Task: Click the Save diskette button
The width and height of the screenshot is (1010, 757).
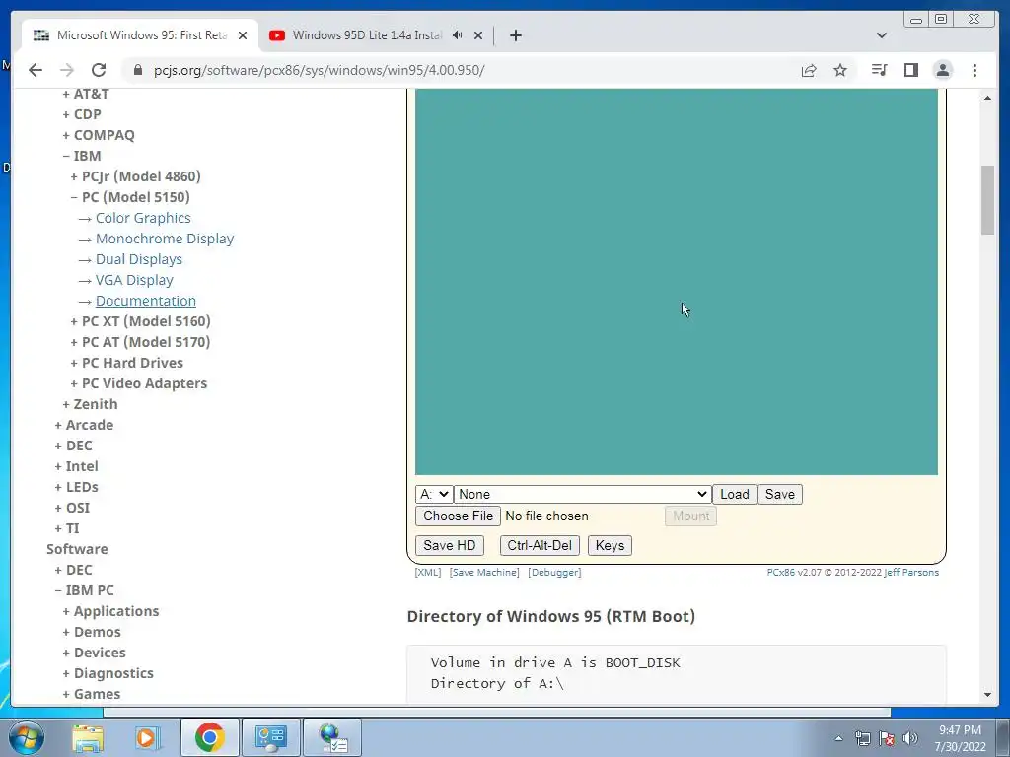Action: 780,495
